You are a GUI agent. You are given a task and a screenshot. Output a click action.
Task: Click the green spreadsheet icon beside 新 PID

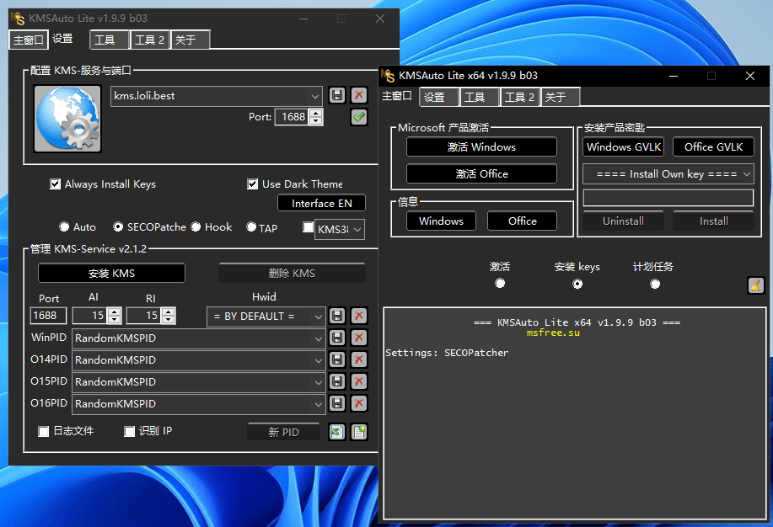[337, 432]
